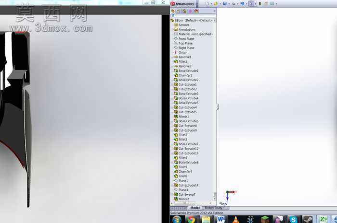Image resolution: width=337 pixels, height=223 pixels.
Task: Switch to the Model tab
Action: point(195,208)
